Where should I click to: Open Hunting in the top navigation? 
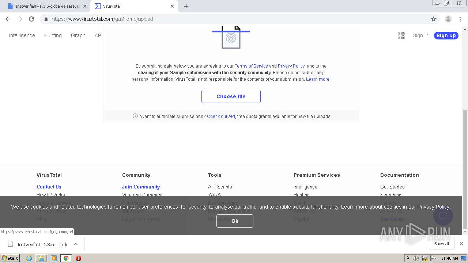pyautogui.click(x=53, y=35)
